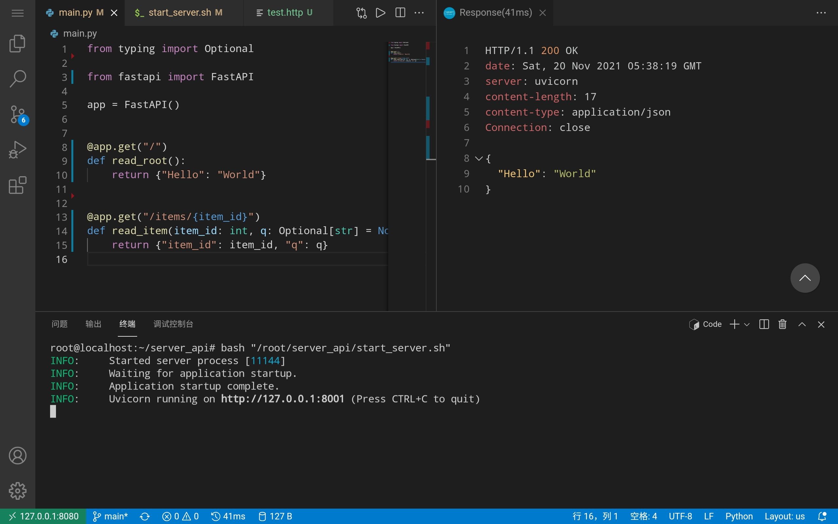This screenshot has height=524, width=838.
Task: Toggle the hamburger application menu
Action: click(17, 13)
